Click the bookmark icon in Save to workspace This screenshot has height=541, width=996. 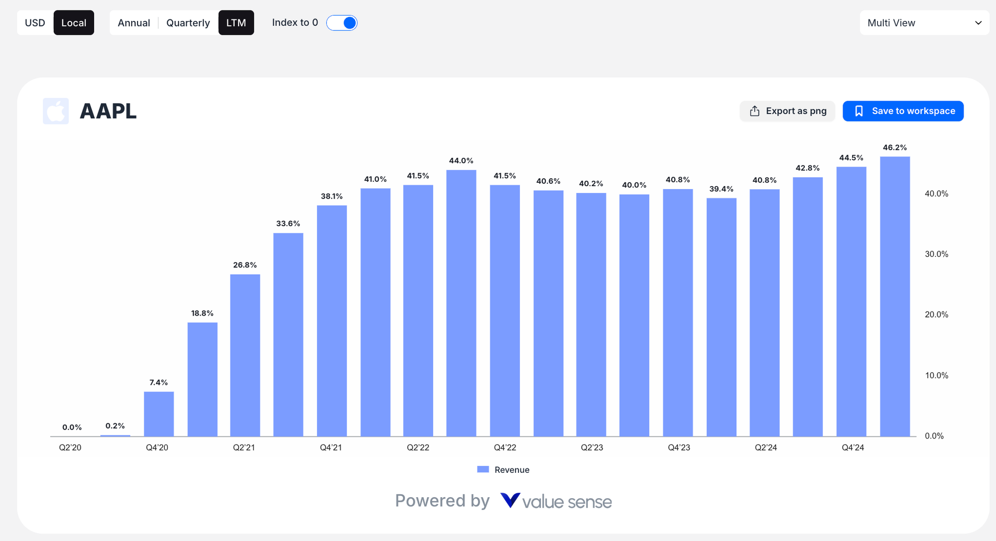(859, 111)
